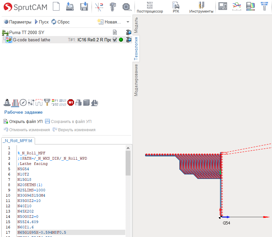
Task: Click code line N30G96S150M4
Action: 31,195
